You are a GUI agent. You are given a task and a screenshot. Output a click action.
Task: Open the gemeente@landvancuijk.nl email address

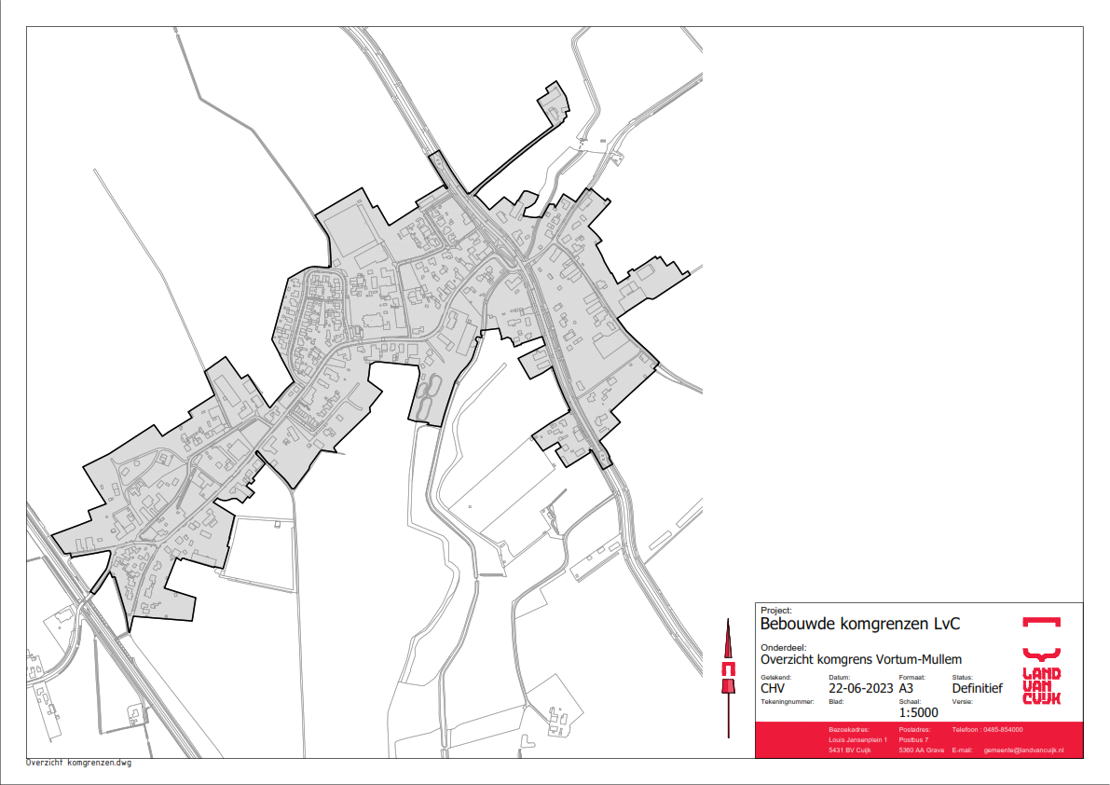(x=1023, y=750)
